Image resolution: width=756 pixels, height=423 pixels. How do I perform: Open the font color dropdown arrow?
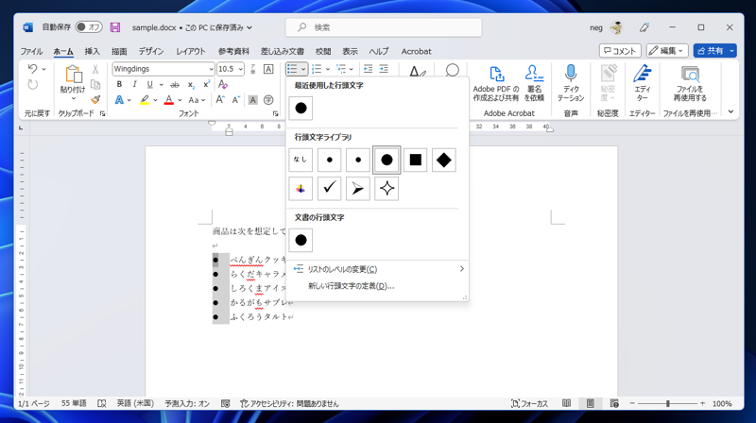[180, 100]
